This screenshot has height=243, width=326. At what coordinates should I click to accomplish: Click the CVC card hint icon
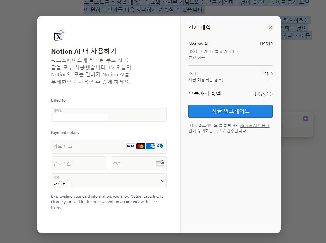[x=160, y=163]
